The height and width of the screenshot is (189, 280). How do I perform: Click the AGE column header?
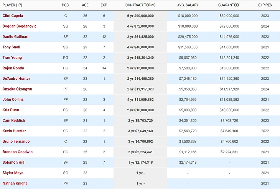point(85,5)
